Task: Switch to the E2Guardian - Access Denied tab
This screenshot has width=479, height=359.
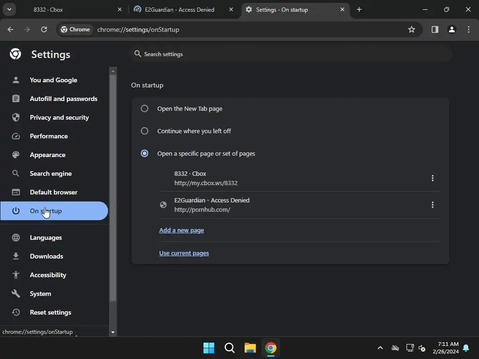Action: pyautogui.click(x=183, y=9)
